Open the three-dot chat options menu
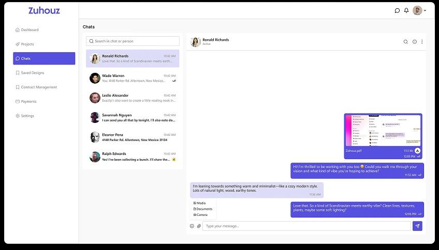This screenshot has height=250, width=439. [x=422, y=42]
